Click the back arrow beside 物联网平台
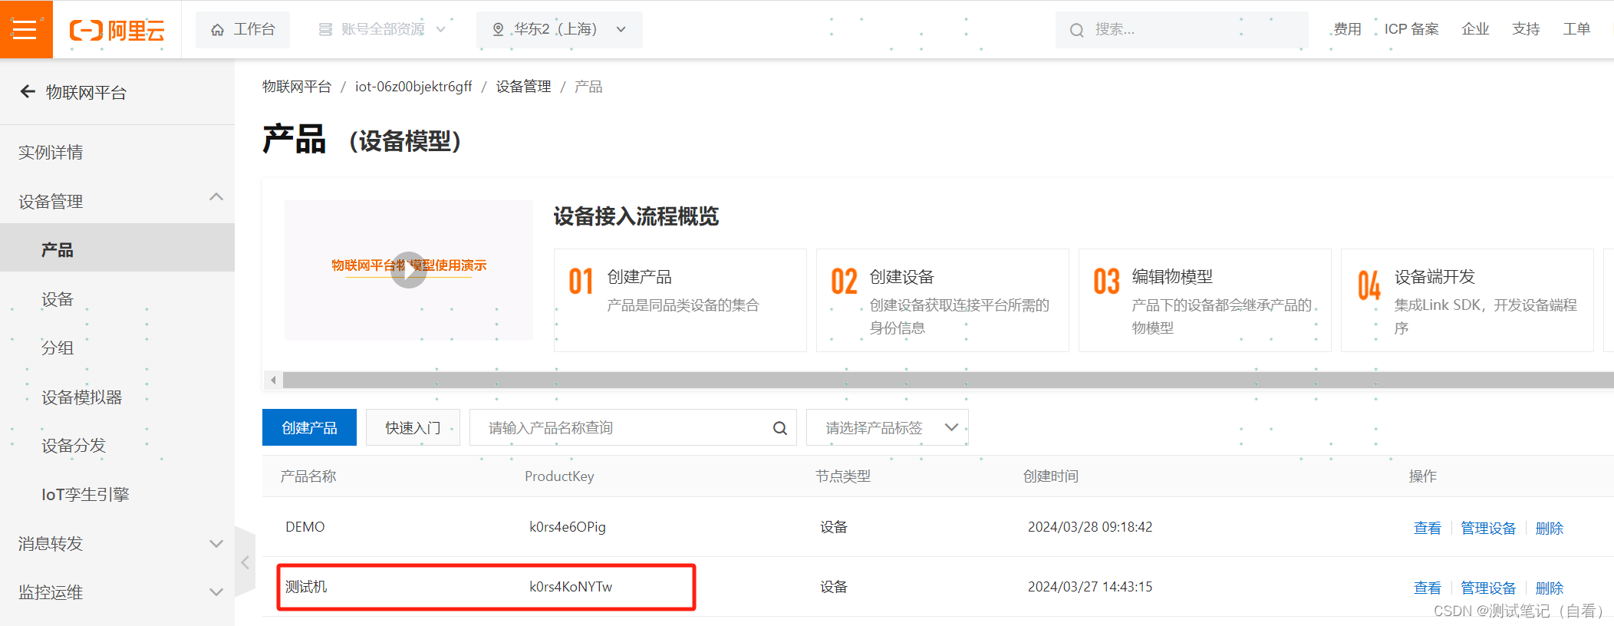1614x626 pixels. click(28, 92)
